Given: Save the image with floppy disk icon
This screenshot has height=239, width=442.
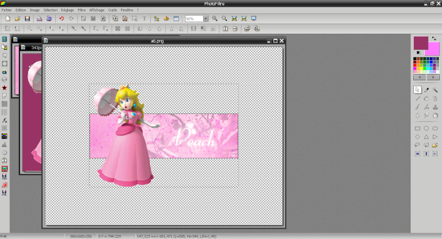Looking at the screenshot, I should point(27,19).
